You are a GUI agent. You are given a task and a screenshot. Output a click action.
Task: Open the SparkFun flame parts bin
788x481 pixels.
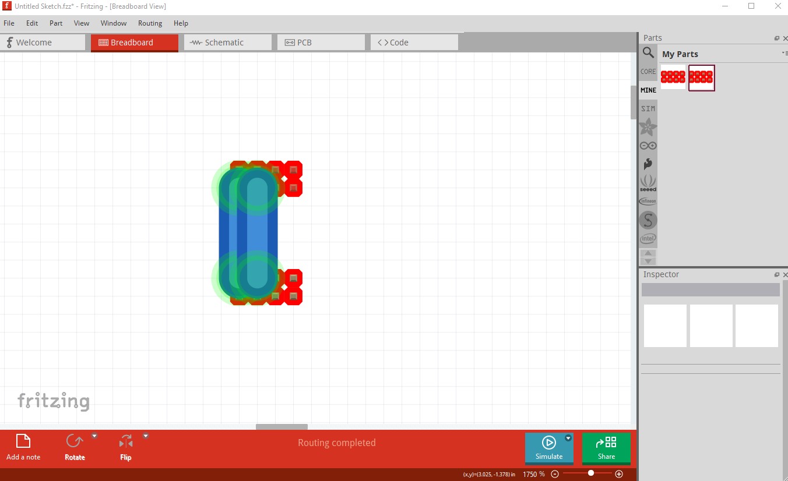point(648,164)
